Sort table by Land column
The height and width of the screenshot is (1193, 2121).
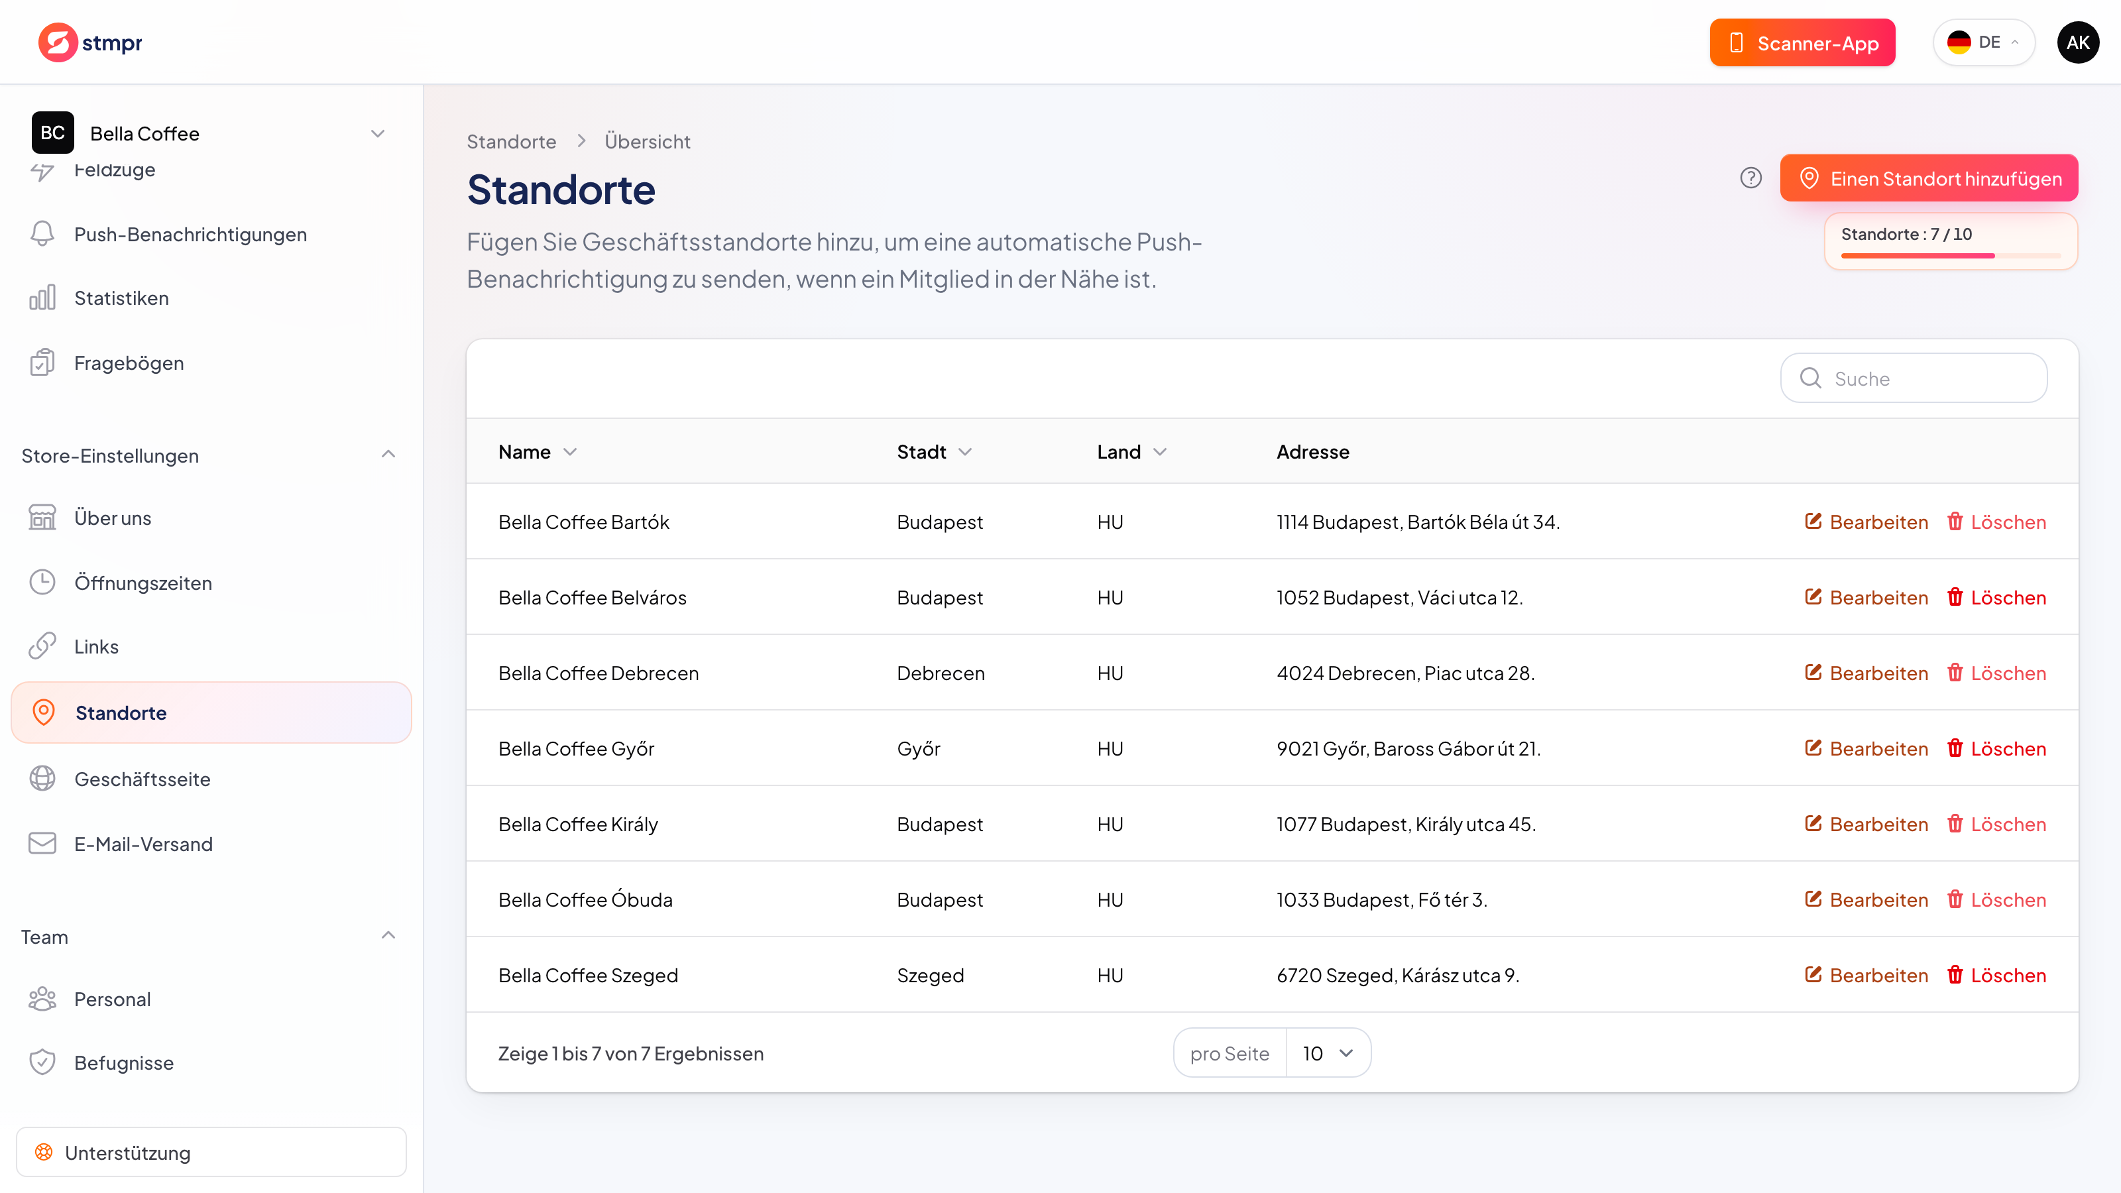click(1131, 451)
